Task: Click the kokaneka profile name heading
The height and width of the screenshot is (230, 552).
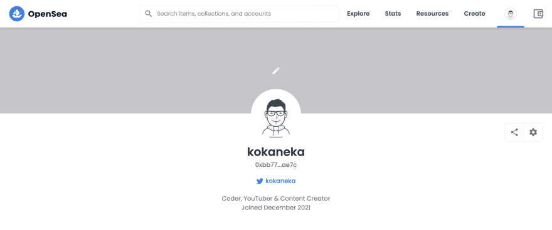Action: (276, 152)
